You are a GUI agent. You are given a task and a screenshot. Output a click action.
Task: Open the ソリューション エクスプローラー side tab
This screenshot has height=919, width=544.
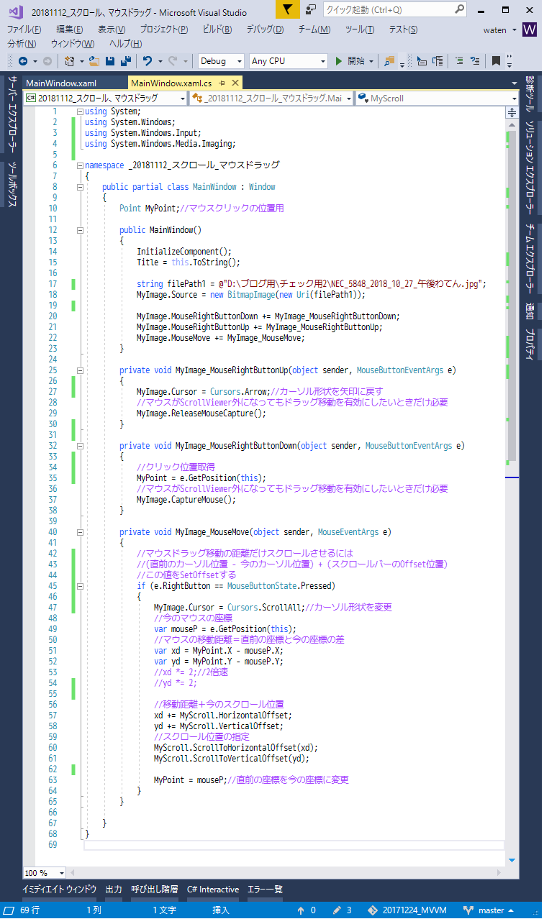tap(530, 167)
